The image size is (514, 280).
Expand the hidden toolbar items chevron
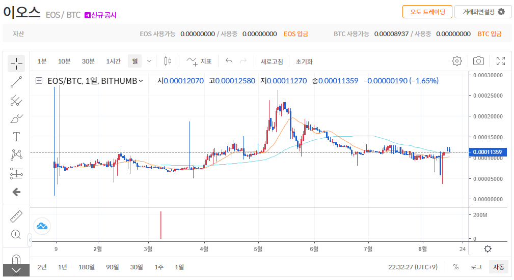tap(16, 270)
